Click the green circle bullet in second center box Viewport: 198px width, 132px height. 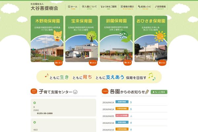35,122
